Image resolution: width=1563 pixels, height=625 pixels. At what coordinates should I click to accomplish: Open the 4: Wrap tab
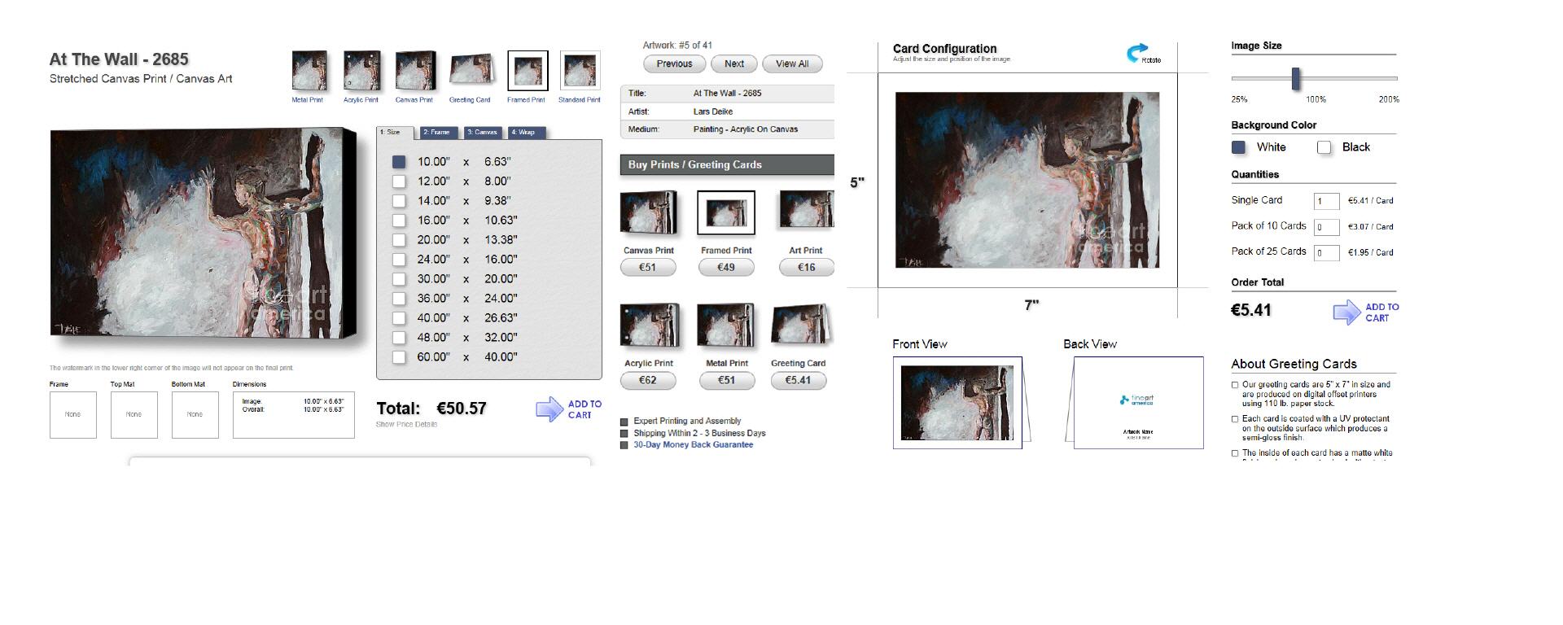tap(525, 132)
